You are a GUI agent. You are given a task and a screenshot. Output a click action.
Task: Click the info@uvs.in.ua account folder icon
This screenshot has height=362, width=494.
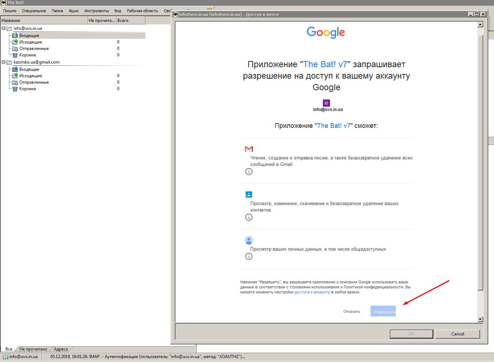pyautogui.click(x=9, y=28)
